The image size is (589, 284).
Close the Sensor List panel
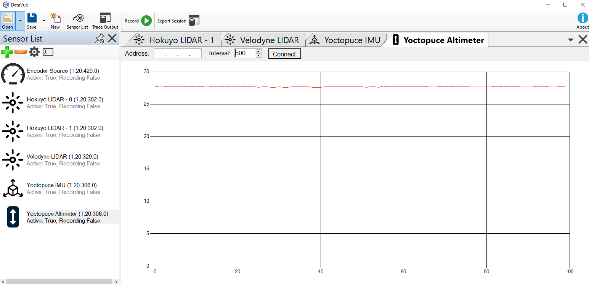click(x=112, y=39)
